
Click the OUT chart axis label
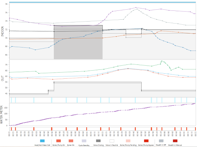tap(2, 78)
